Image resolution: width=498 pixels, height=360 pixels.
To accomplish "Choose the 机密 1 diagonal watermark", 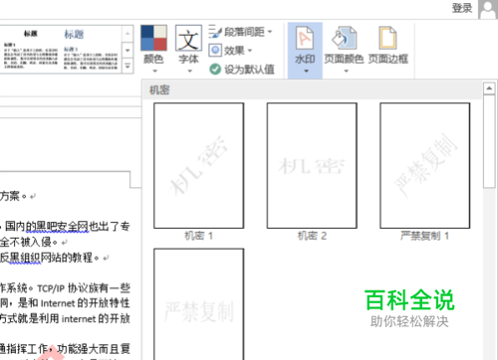I will (x=198, y=165).
